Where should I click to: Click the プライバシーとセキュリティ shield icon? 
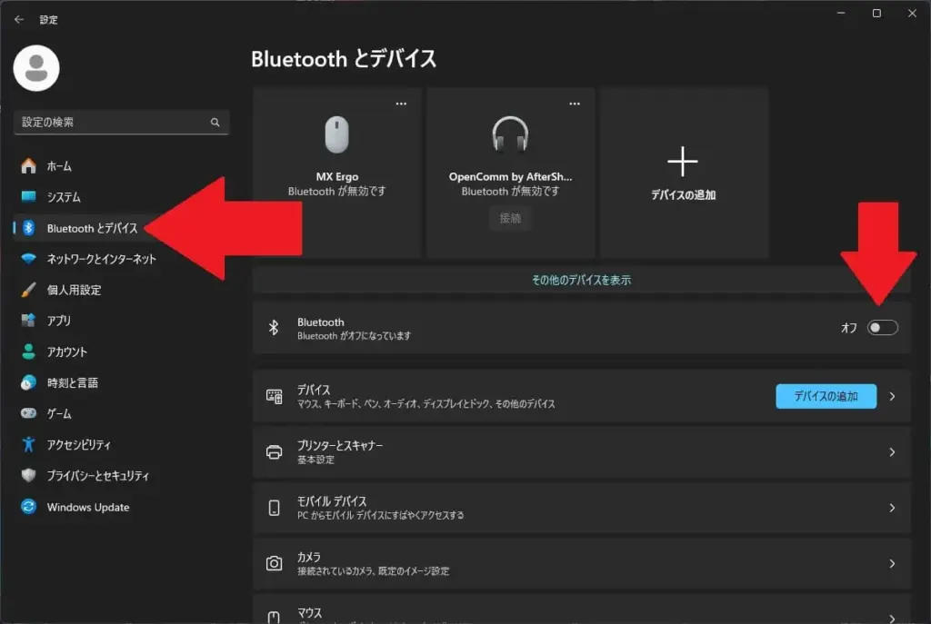pos(28,475)
